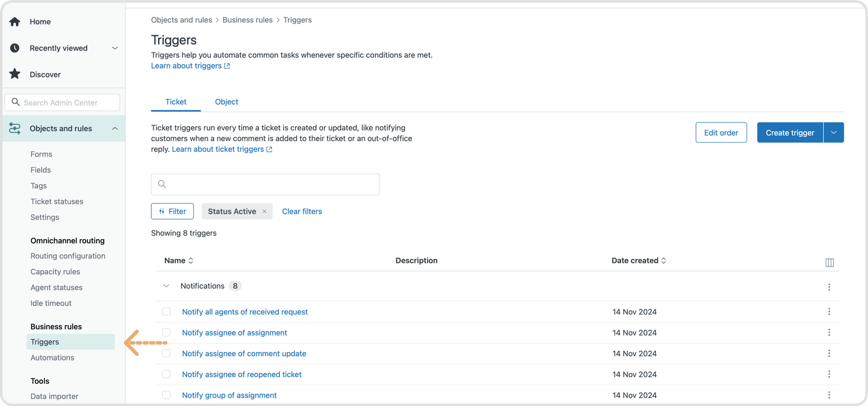Screen dimensions: 868x406
Task: Click the Discover star icon
Action: (x=15, y=74)
